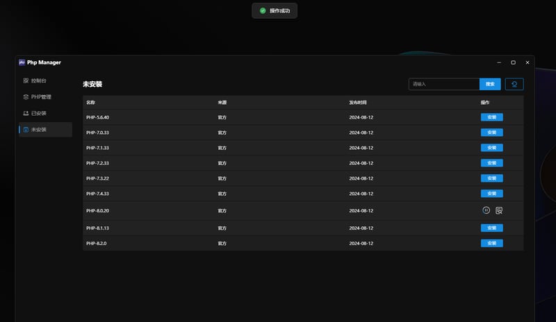
Task: Click the update icon button beside search
Action: click(x=514, y=84)
